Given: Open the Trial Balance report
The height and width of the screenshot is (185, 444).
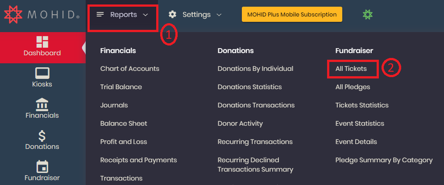Looking at the screenshot, I should pyautogui.click(x=121, y=87).
